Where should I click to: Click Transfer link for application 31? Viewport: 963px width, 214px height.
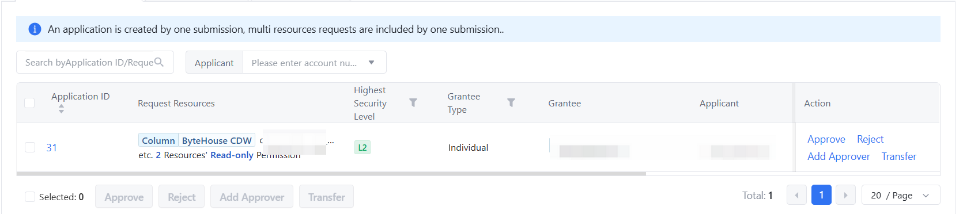(x=898, y=156)
